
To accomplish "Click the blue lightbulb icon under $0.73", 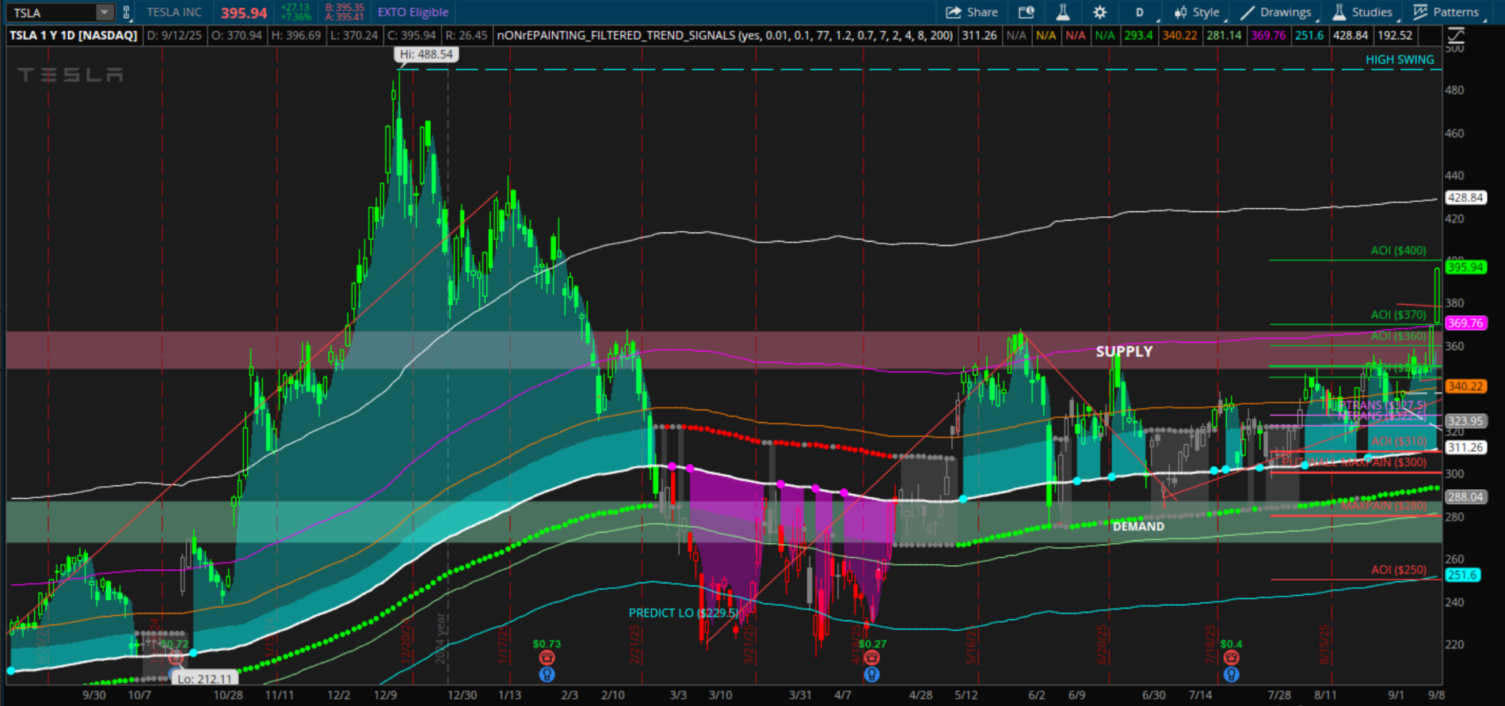I will (547, 674).
